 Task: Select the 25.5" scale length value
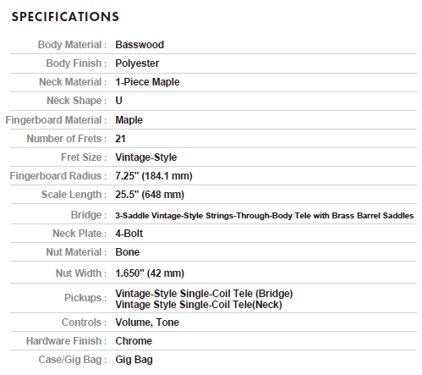(x=150, y=195)
